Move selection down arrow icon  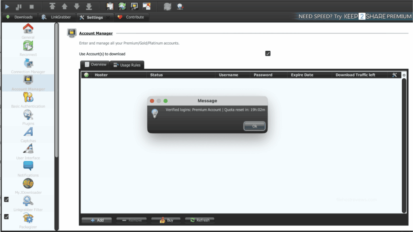pyautogui.click(x=77, y=6)
